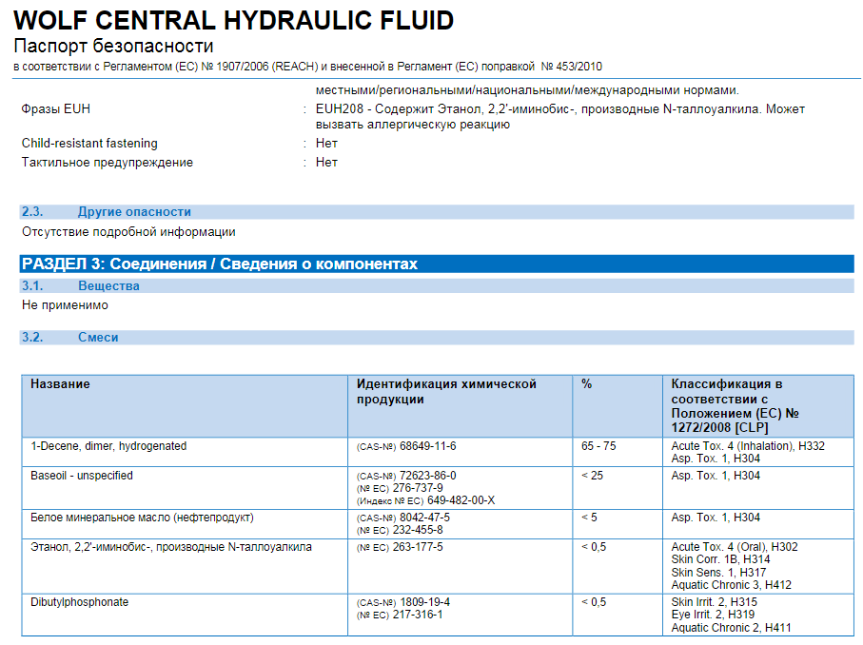863x645 pixels.
Task: Click the EC number 263-177-5
Action: tap(418, 547)
